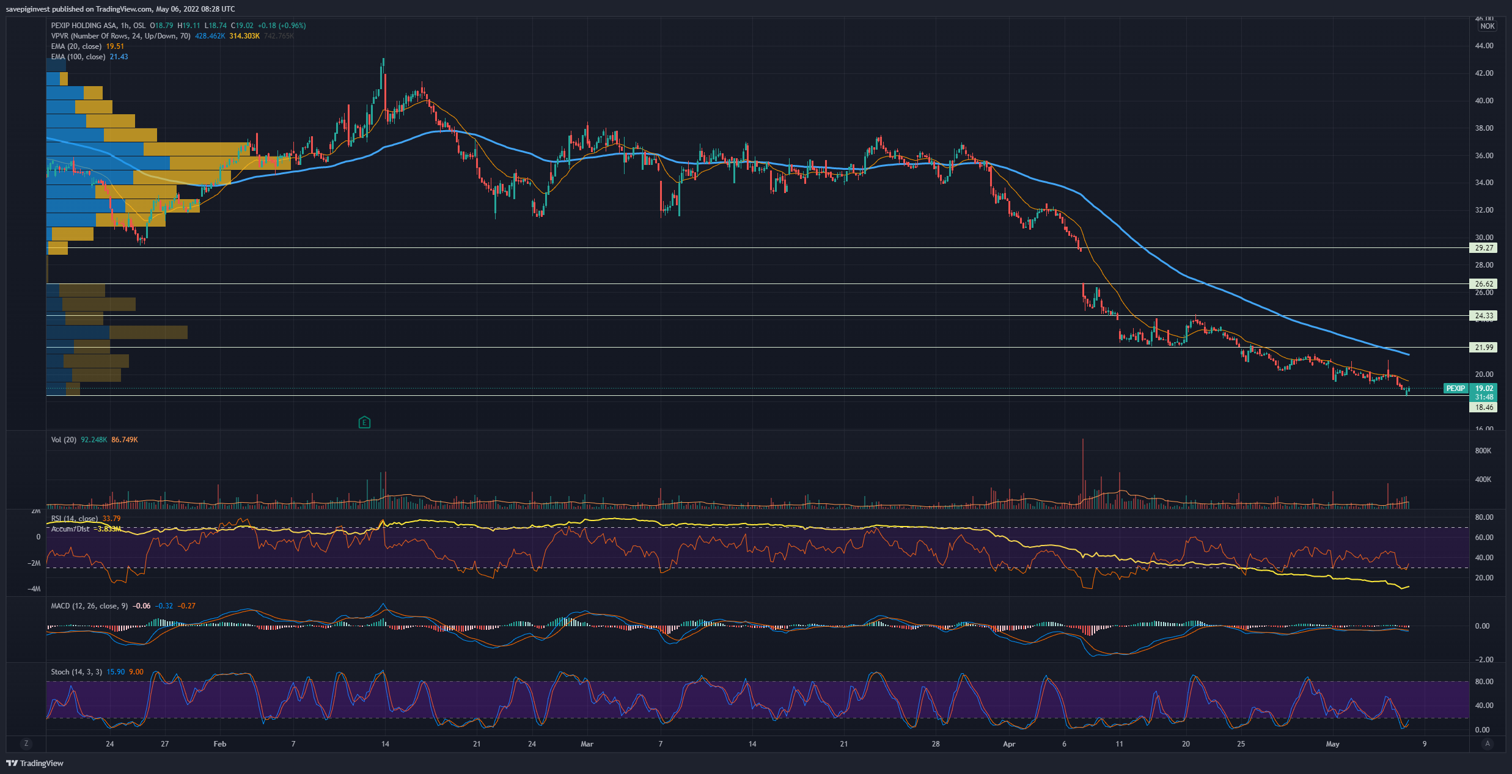Image resolution: width=1512 pixels, height=774 pixels.
Task: Toggle the 'Z' timezone button on the time axis
Action: click(x=26, y=743)
